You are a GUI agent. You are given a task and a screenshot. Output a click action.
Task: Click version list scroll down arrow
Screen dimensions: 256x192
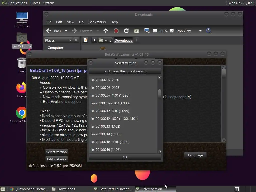pos(160,152)
